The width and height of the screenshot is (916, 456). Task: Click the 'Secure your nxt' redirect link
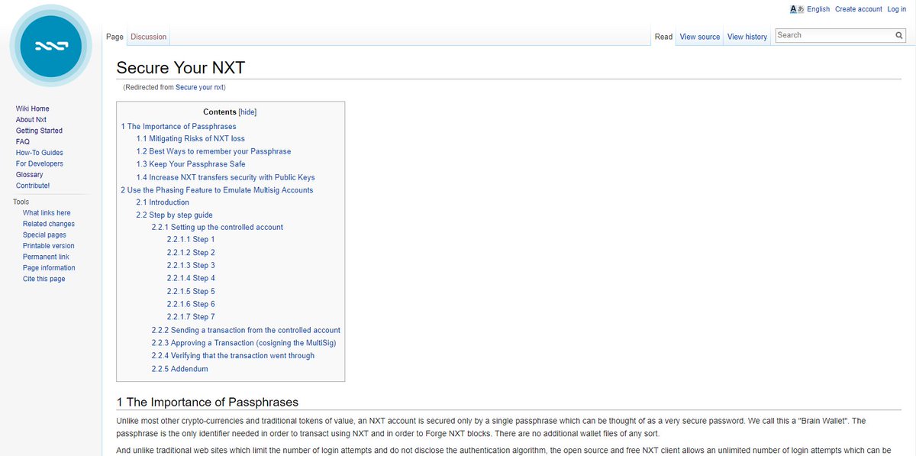[x=199, y=88]
